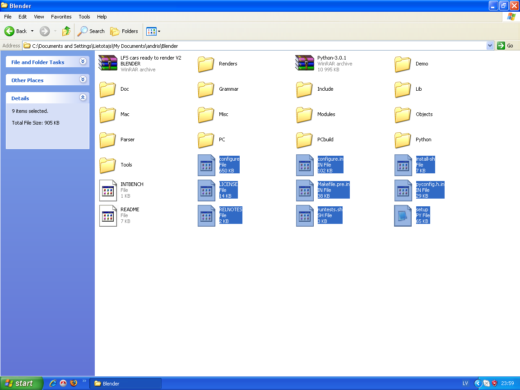Viewport: 520px width, 390px height.
Task: Click the Forward navigation arrow
Action: coord(45,31)
